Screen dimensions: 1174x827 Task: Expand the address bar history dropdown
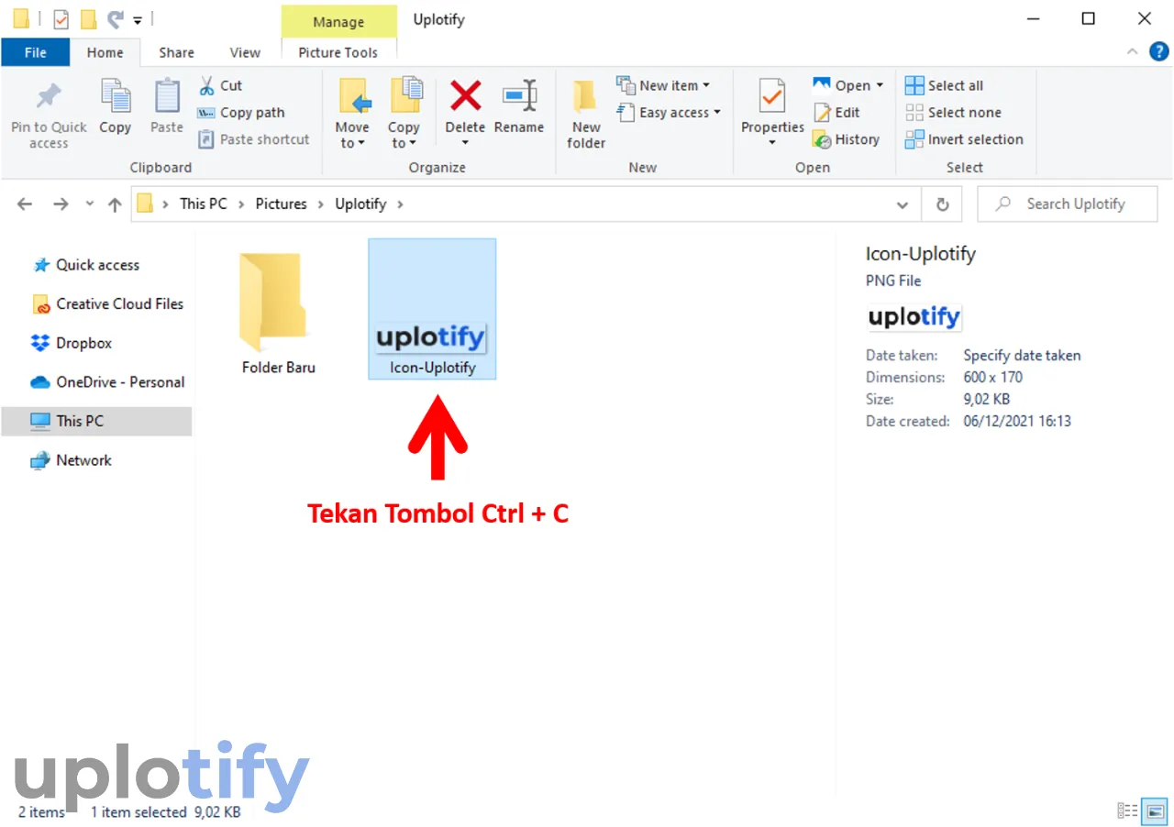point(903,204)
